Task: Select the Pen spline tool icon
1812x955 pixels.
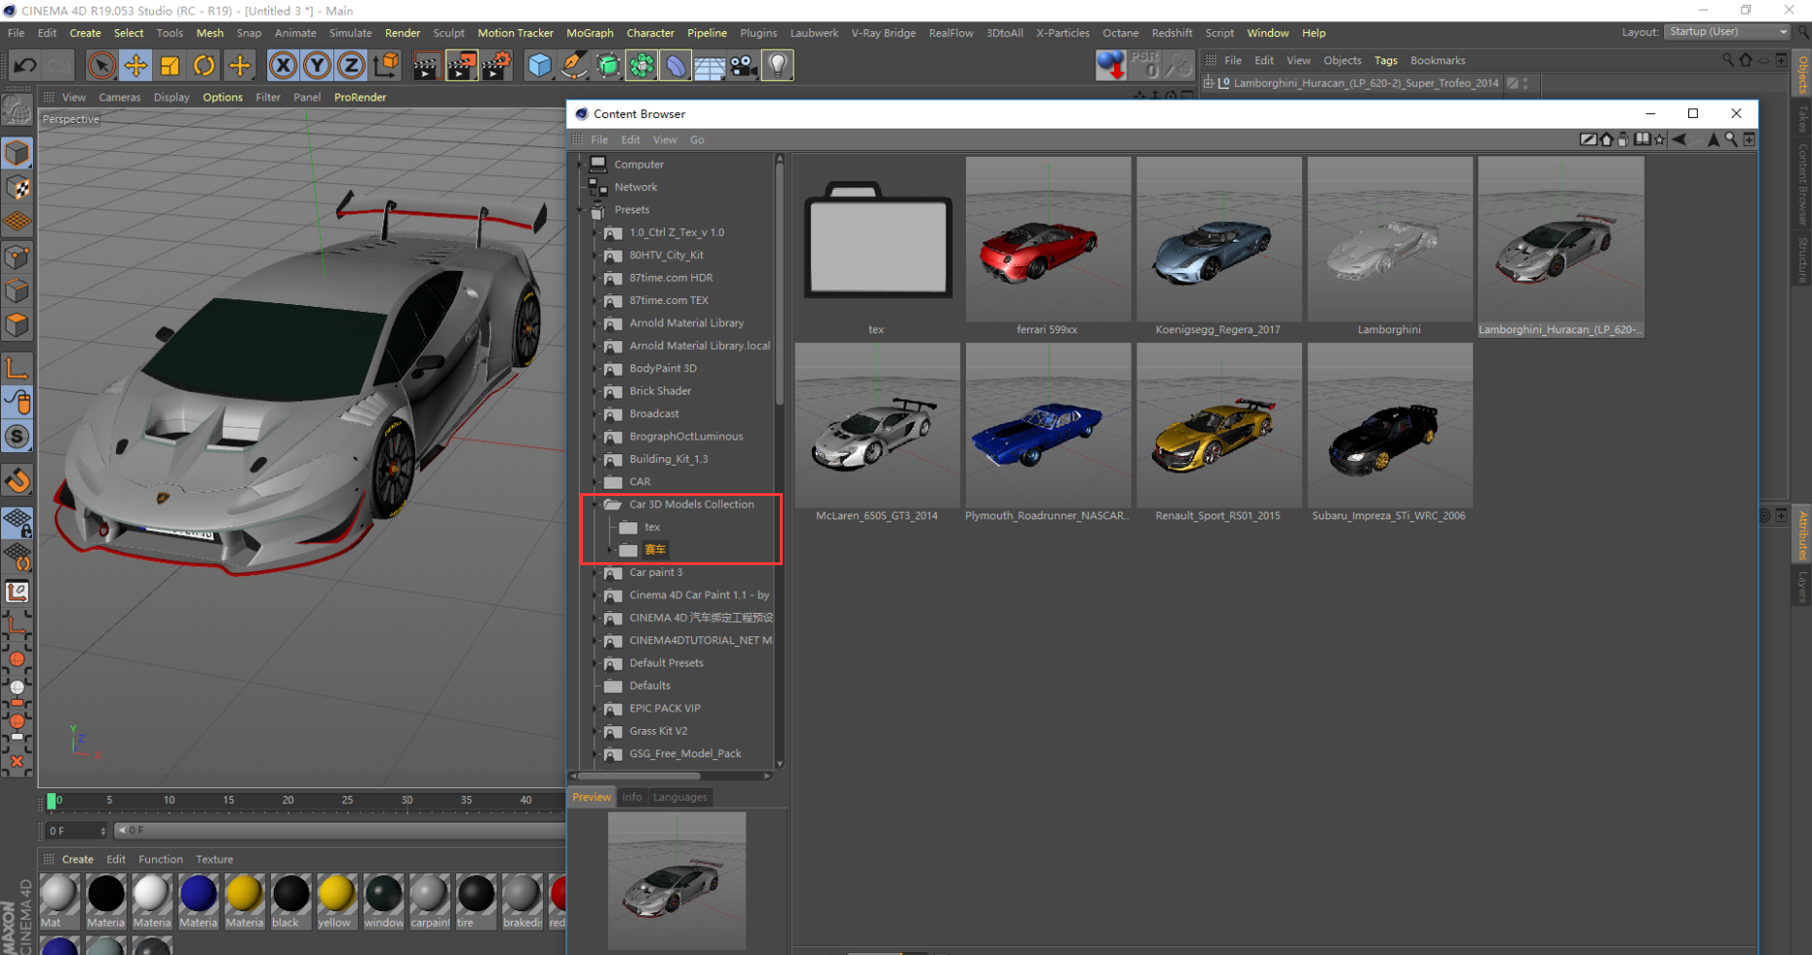Action: tap(574, 64)
